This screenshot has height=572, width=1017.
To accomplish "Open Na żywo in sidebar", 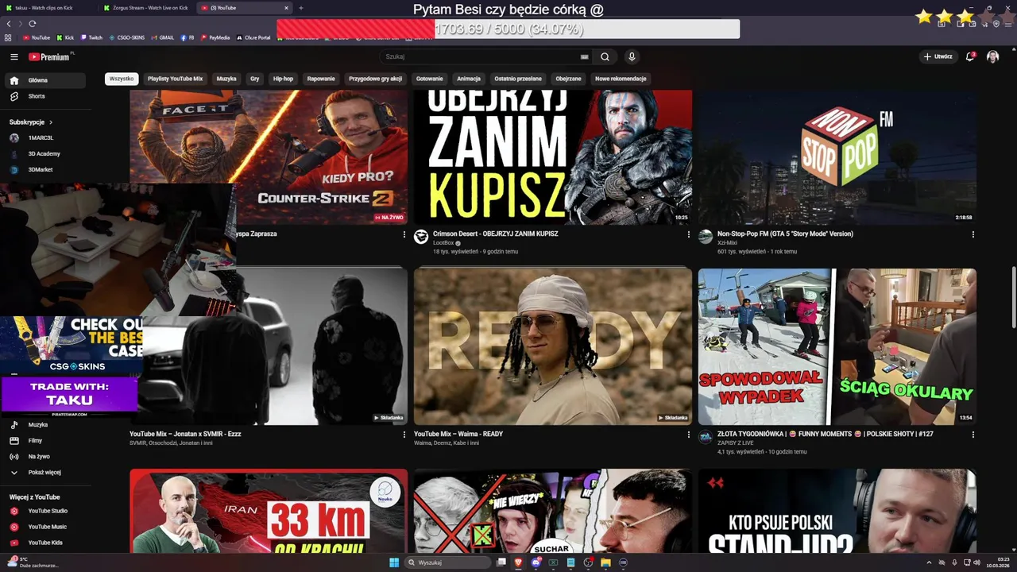I will point(45,457).
